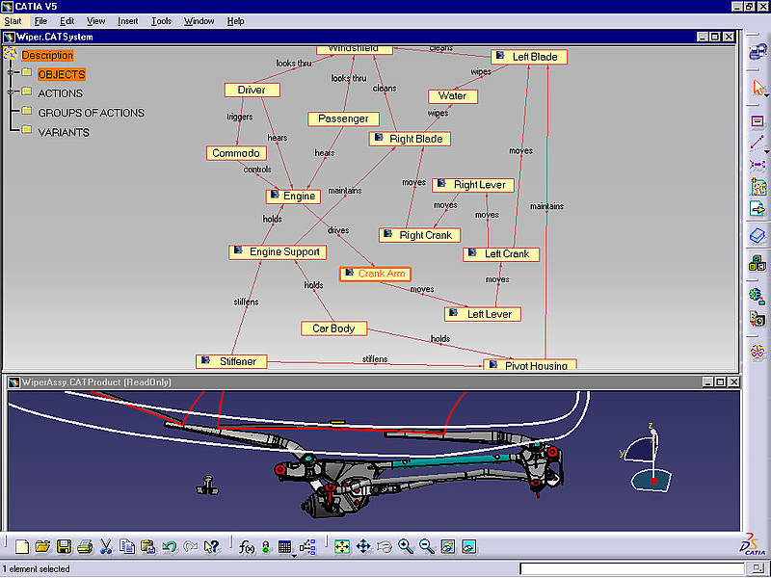This screenshot has width=771, height=578.
Task: Click the Undo arrow icon
Action: pos(170,546)
